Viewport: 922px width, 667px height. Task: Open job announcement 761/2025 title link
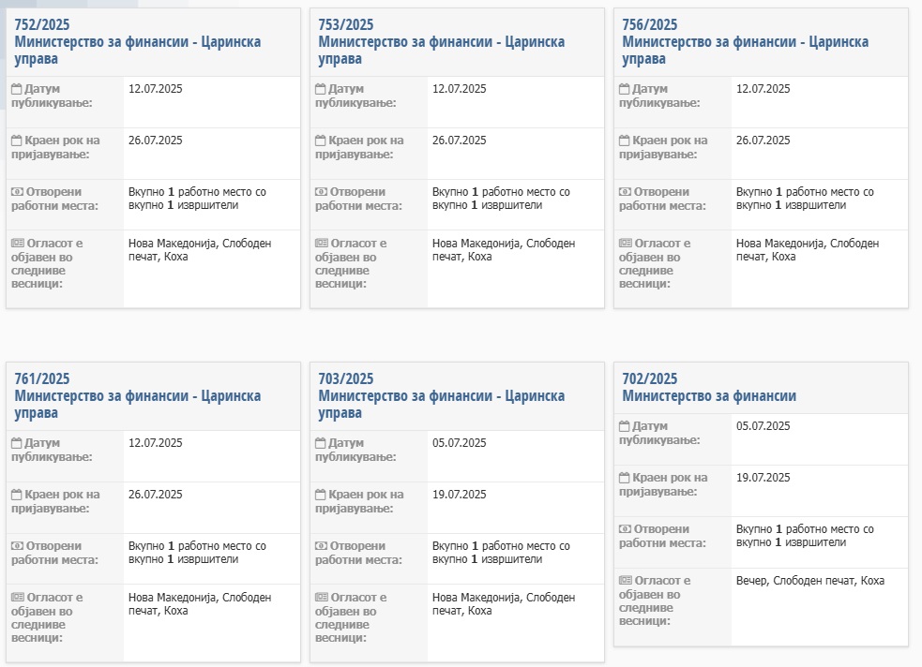tap(138, 395)
